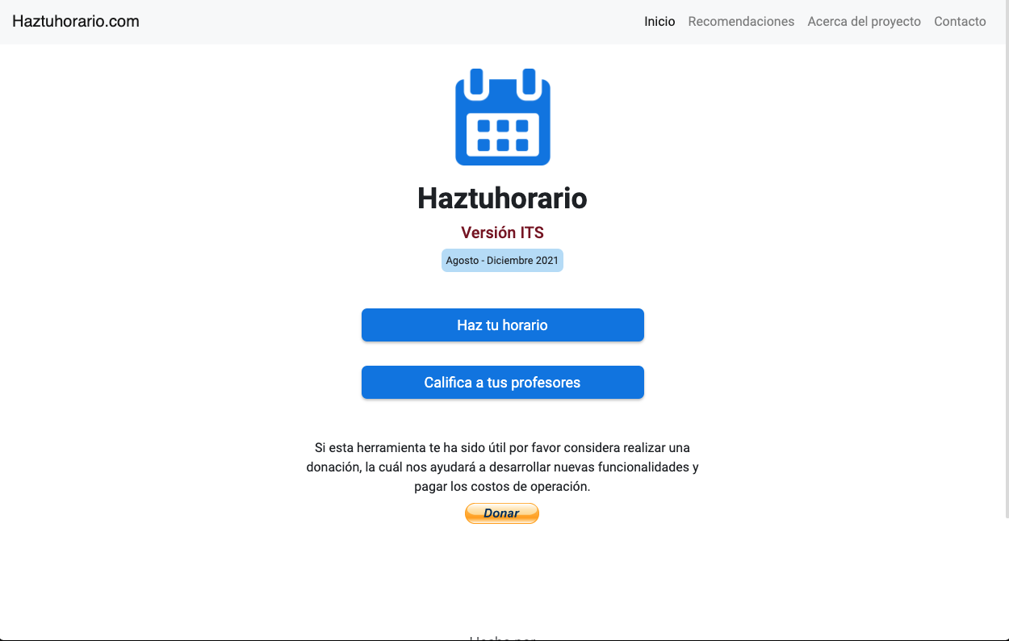Screen dimensions: 1009x641
Task: Open Acerca del proyecto page
Action: [864, 22]
